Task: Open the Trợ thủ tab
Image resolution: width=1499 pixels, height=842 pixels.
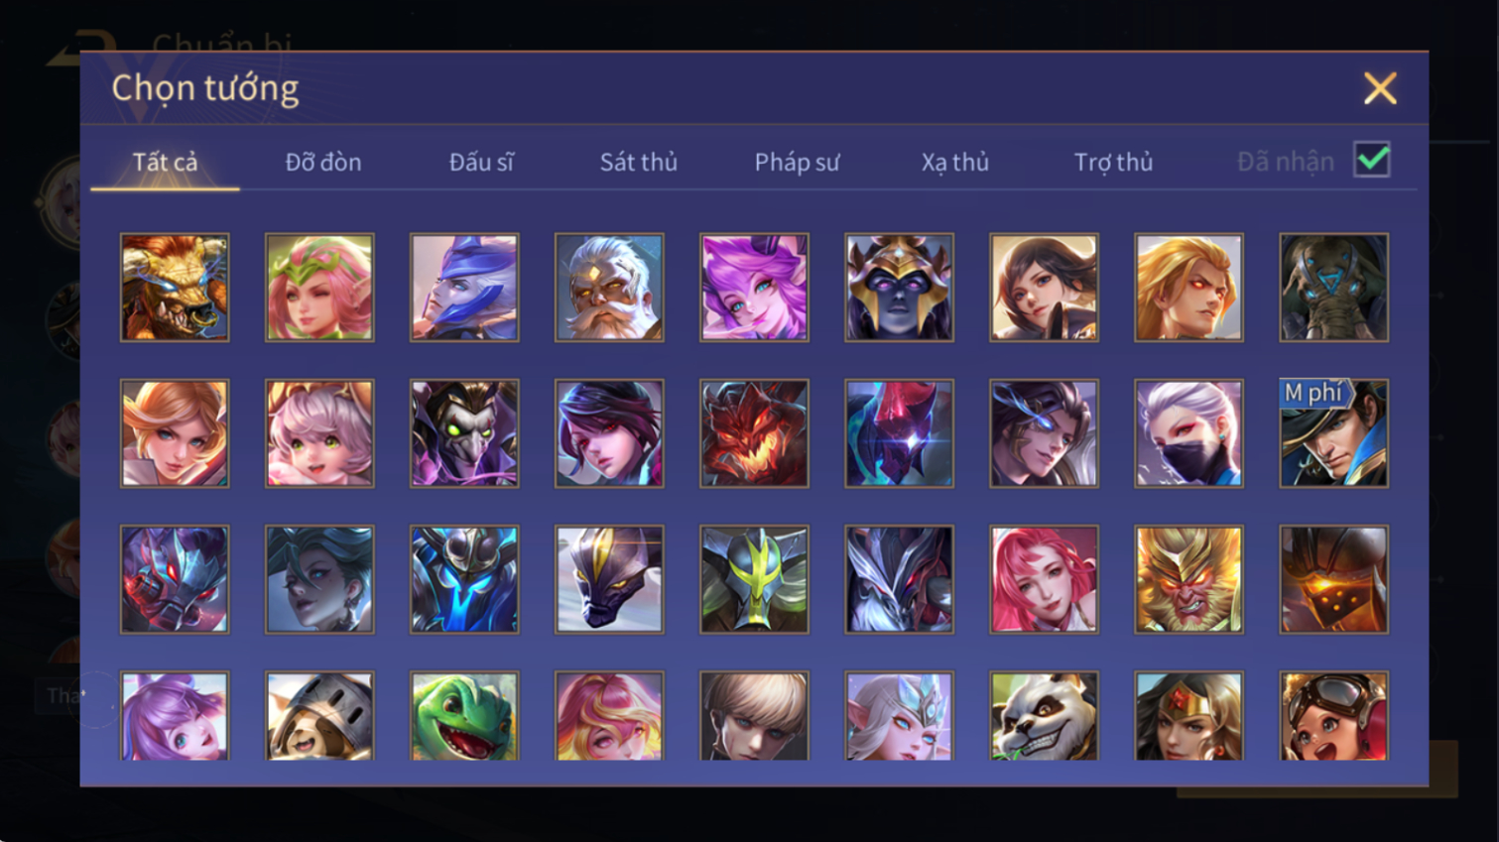Action: coord(1113,162)
